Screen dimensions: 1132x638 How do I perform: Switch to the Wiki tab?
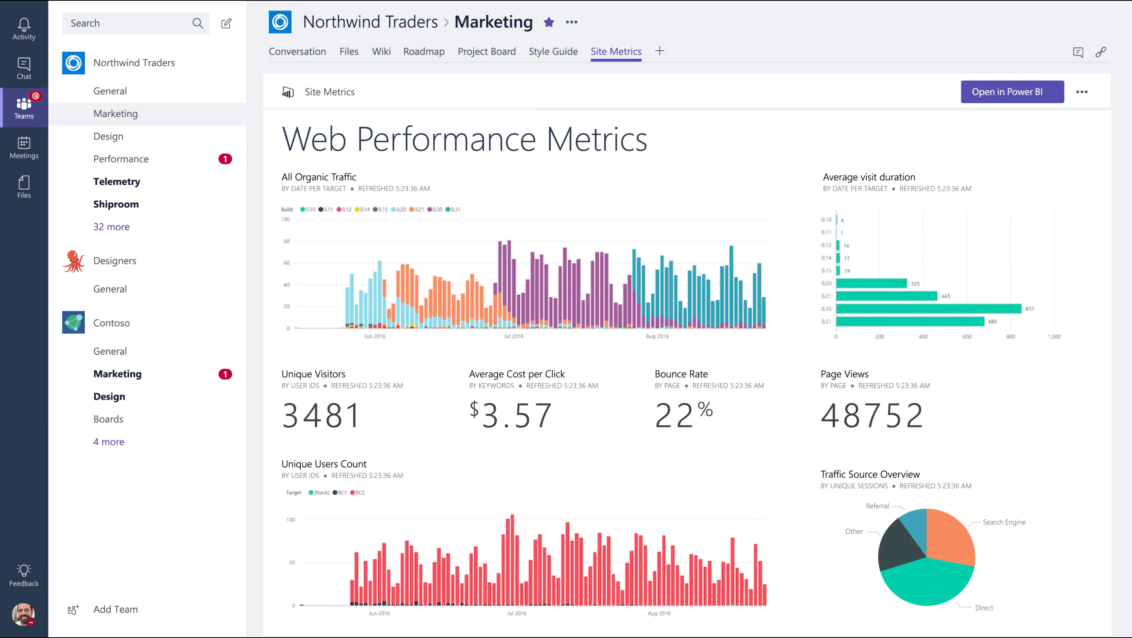pos(381,51)
